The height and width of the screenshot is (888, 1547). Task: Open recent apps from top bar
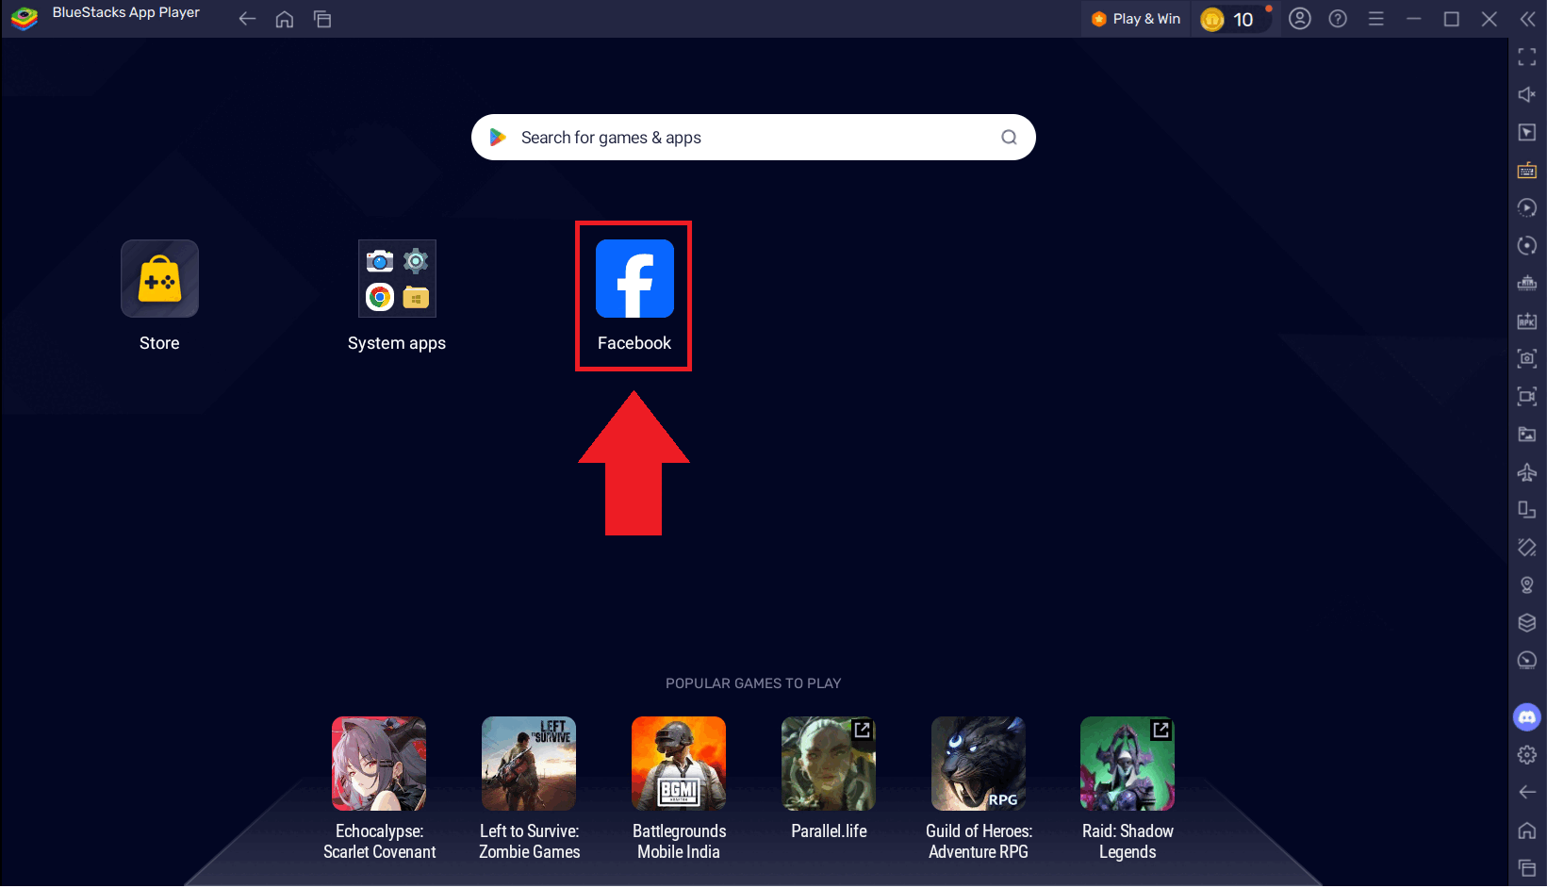pos(322,19)
